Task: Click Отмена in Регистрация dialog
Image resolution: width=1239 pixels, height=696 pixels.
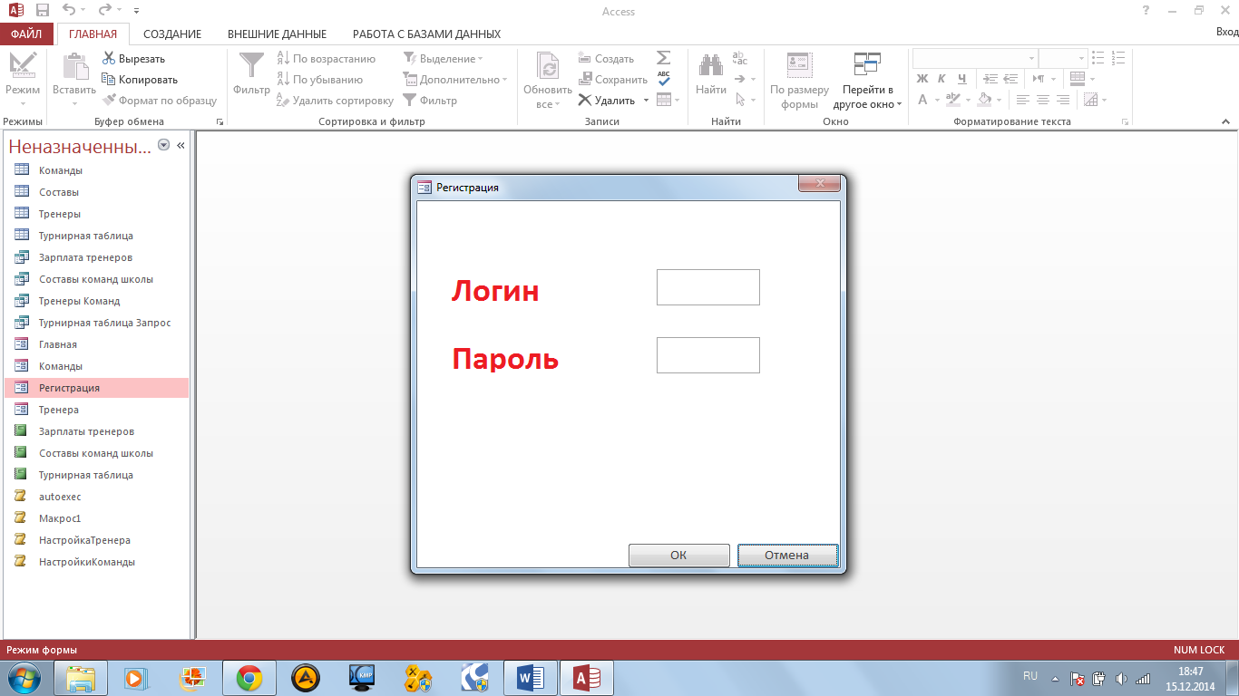Action: tap(786, 556)
